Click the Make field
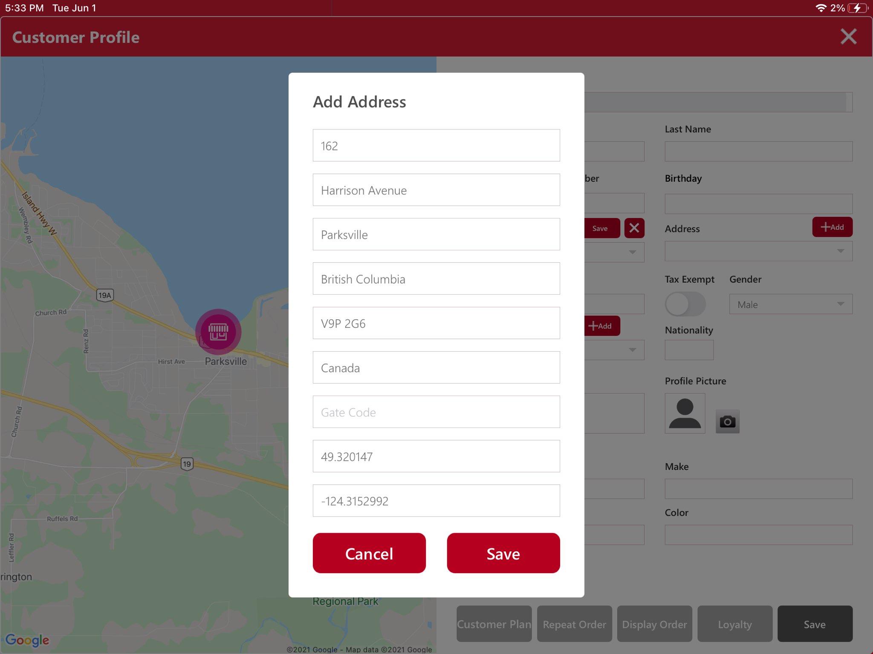The width and height of the screenshot is (873, 654). tap(758, 489)
